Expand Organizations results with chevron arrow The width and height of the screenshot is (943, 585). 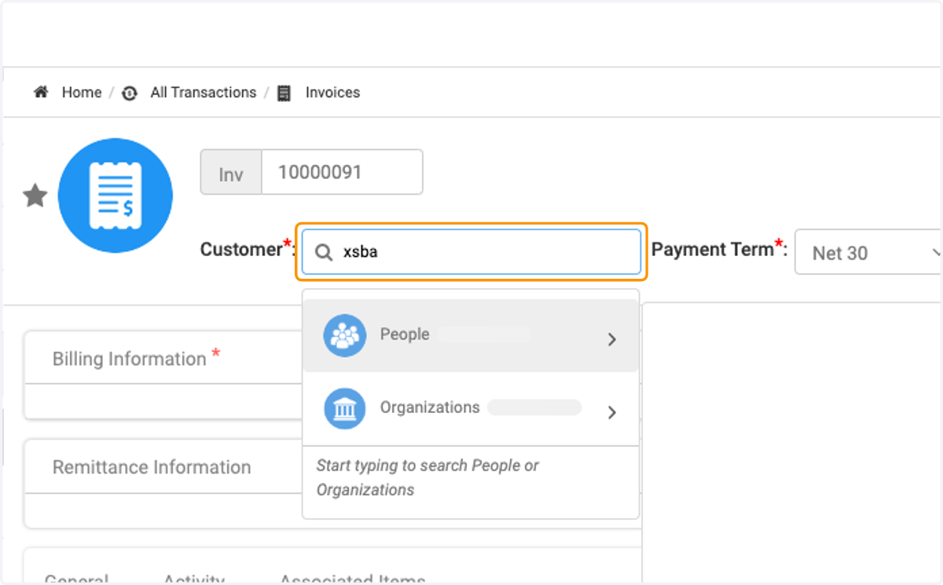[612, 412]
